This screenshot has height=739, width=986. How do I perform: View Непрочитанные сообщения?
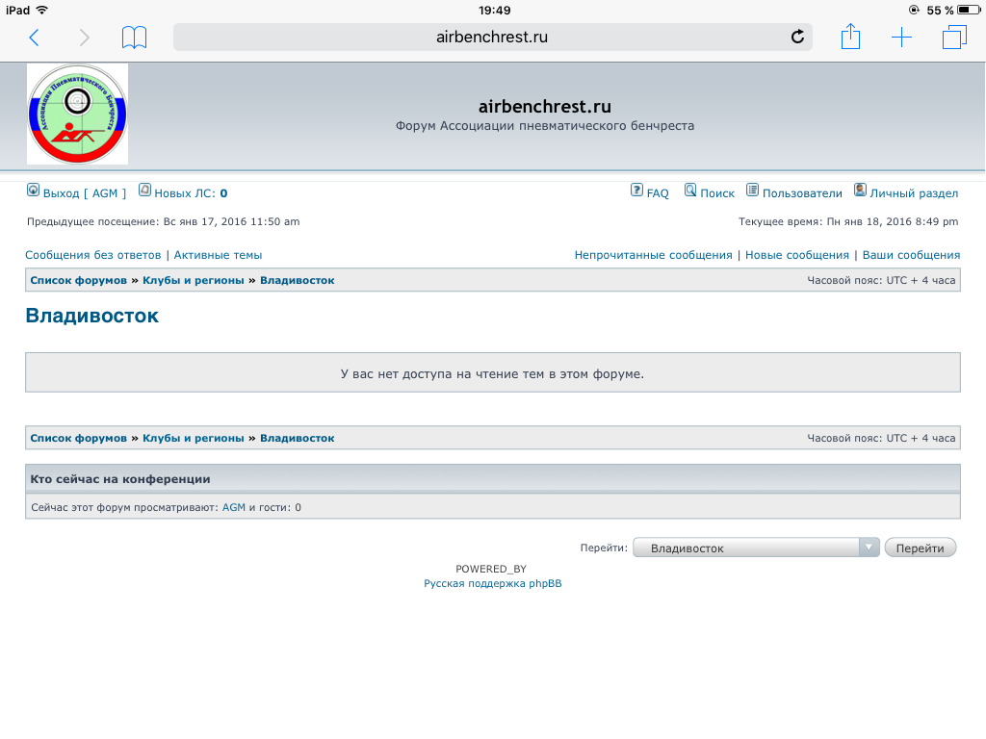tap(653, 255)
